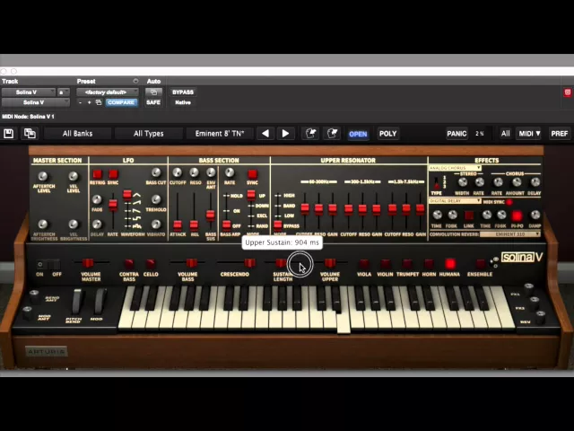Click the bass arp Rate knob
574x431 pixels.
(230, 172)
